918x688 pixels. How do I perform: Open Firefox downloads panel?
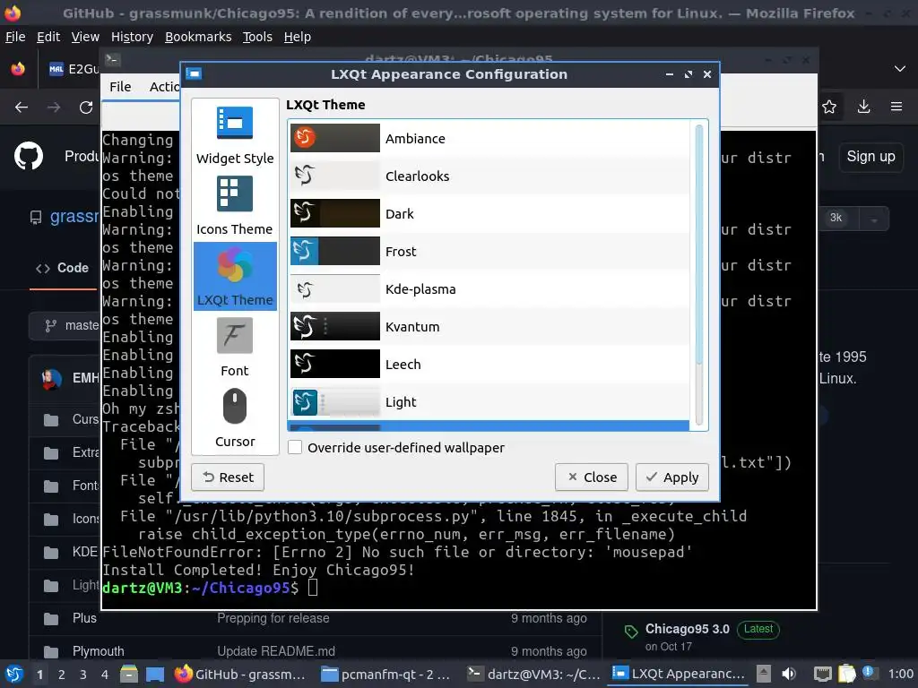(863, 107)
